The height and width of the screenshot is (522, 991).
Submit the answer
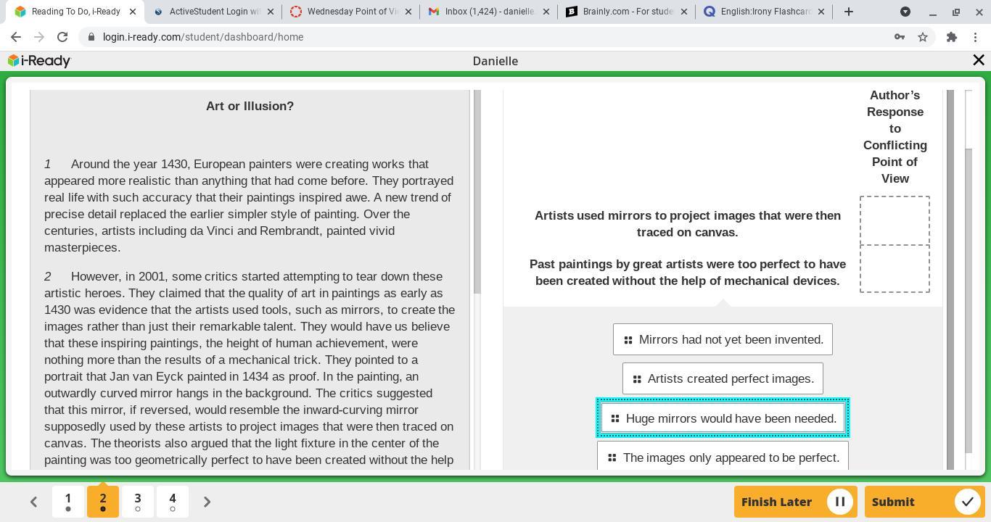(x=924, y=502)
